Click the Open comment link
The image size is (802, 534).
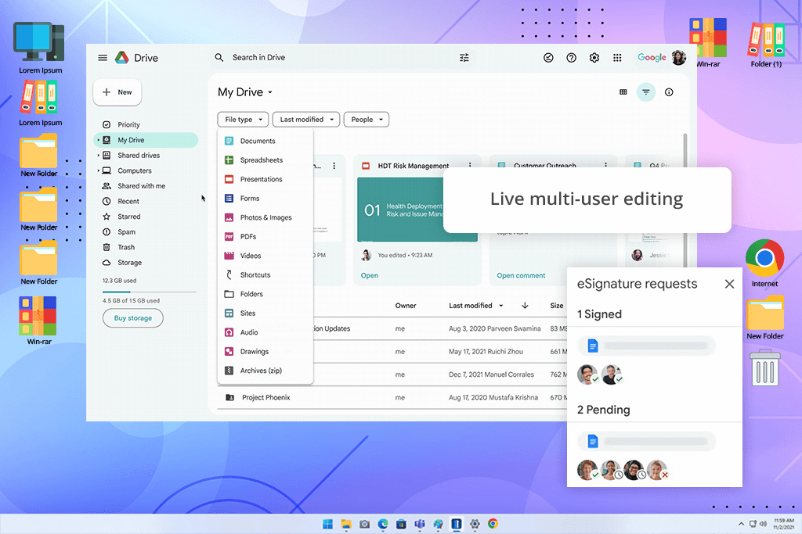coord(521,276)
